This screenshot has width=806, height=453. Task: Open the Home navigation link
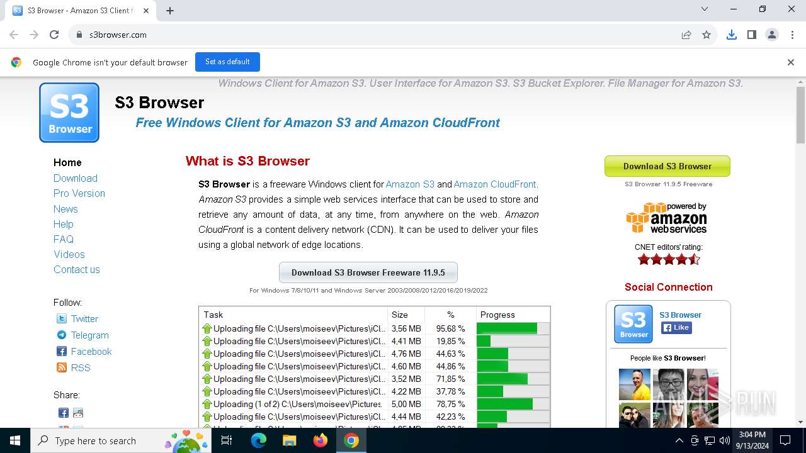pyautogui.click(x=67, y=162)
